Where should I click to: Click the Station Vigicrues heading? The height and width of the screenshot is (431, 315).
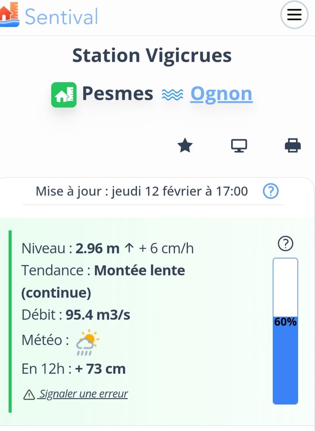[152, 56]
